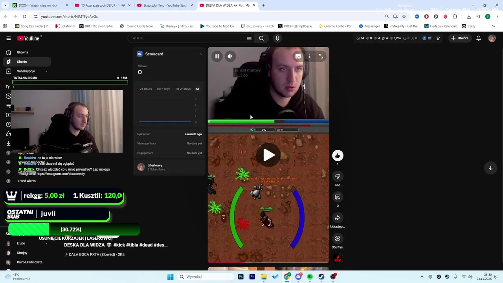Screen dimensions: 503x283
Task: Enter fullscreen on the Shorts player
Action: (321, 57)
